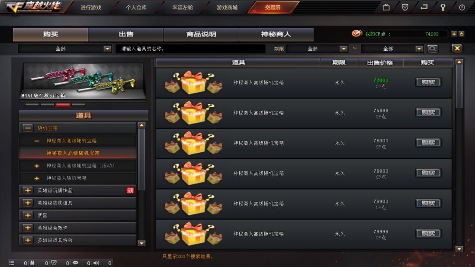Switch to the 出售 tab
This screenshot has height=267, width=475.
coord(126,35)
